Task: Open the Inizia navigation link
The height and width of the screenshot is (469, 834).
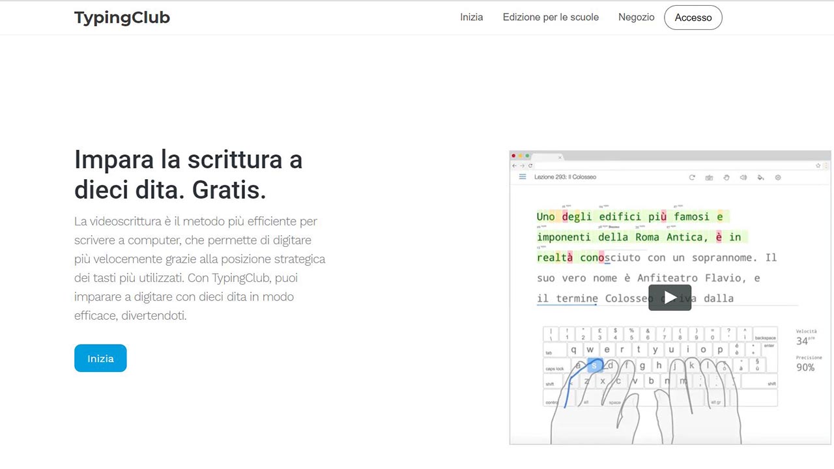Action: tap(472, 18)
